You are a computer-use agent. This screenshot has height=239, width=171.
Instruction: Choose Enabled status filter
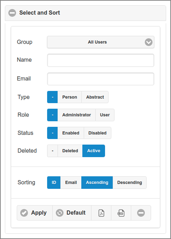[71, 133]
